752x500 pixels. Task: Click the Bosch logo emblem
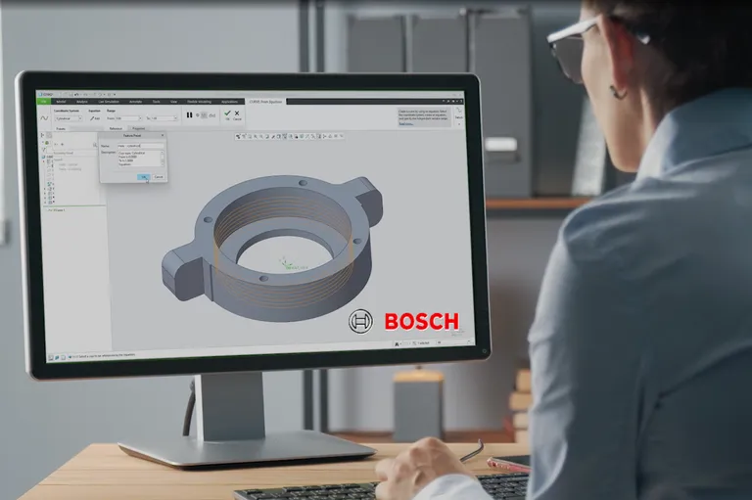360,321
